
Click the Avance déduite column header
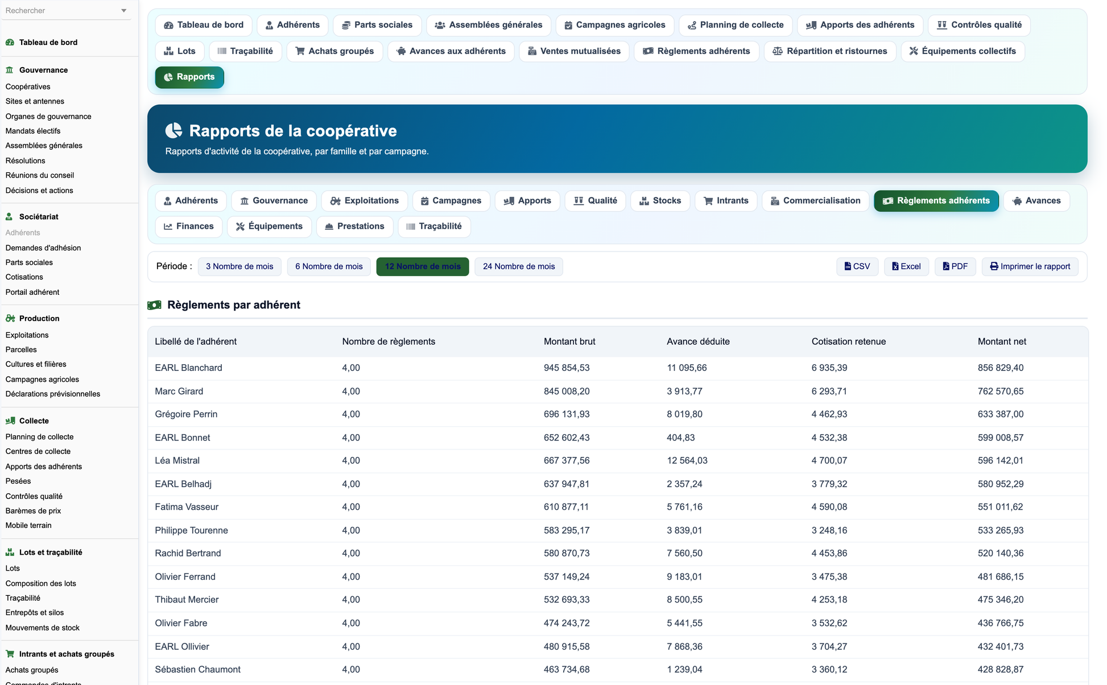698,342
